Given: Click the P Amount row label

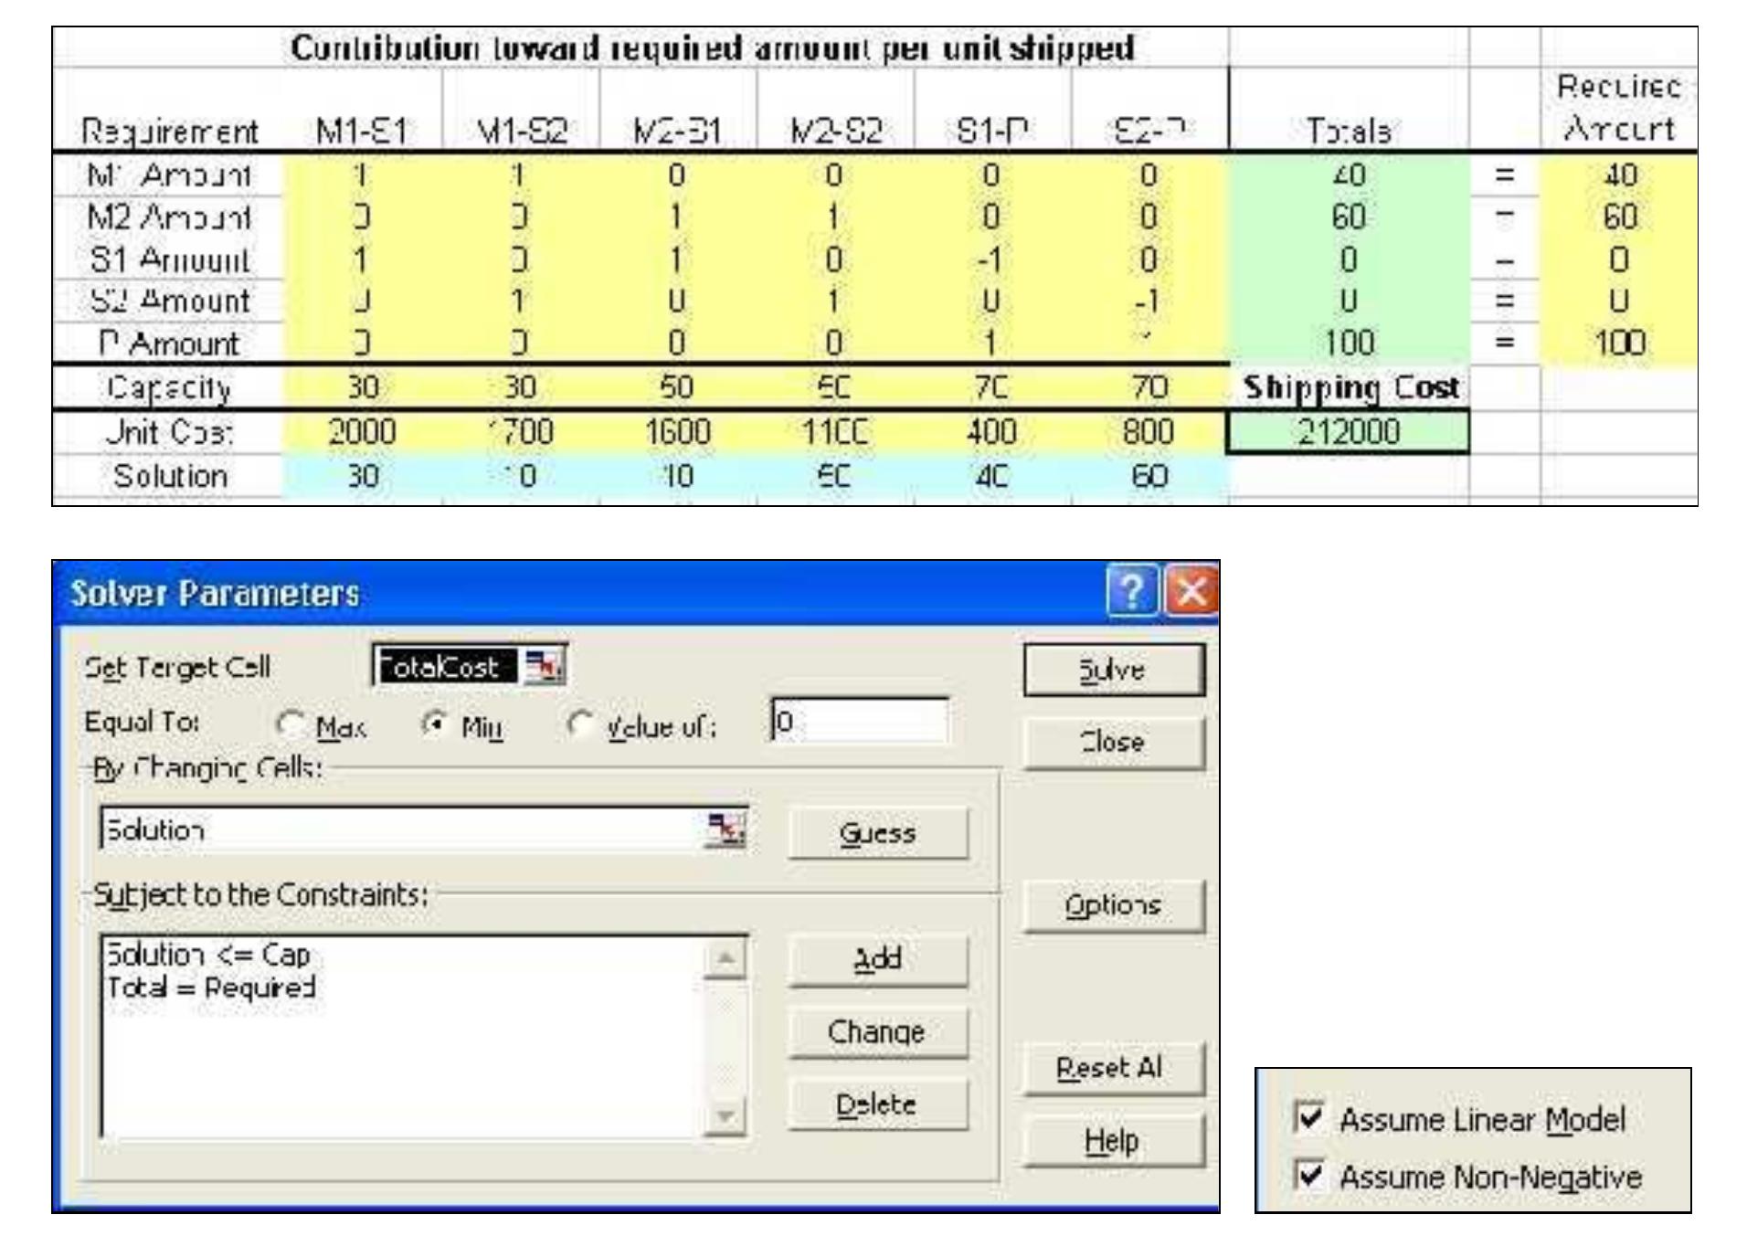Looking at the screenshot, I should point(170,343).
